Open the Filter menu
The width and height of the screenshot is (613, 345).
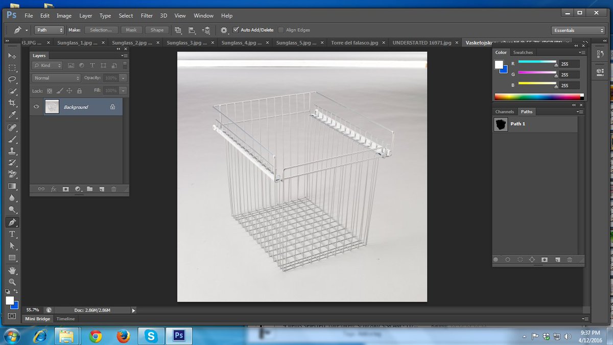[147, 16]
